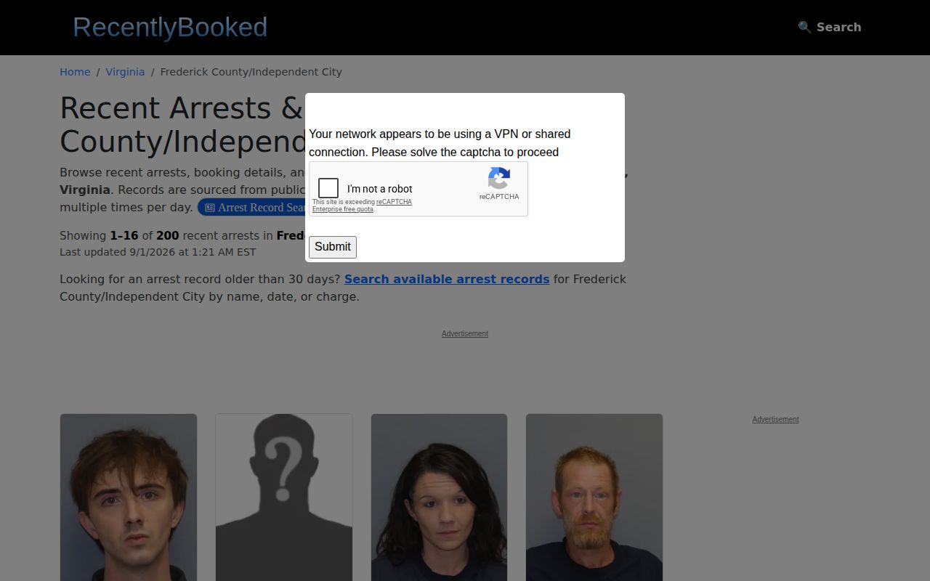Viewport: 930px width, 581px height.
Task: Go to the RecentlyBooked site logo
Action: (x=170, y=27)
